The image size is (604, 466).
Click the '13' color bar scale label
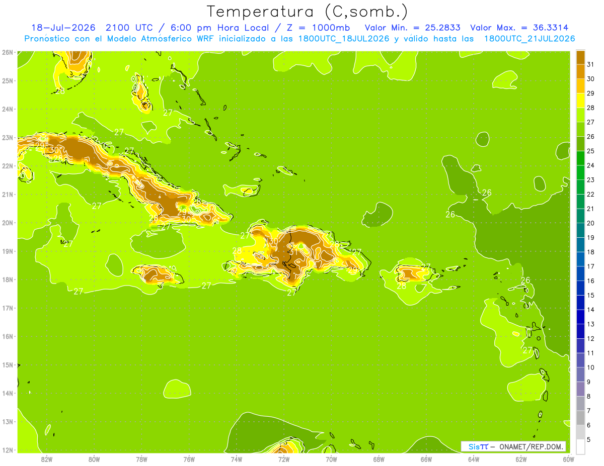591,324
